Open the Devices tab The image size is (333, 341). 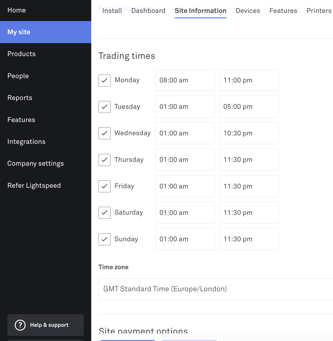coord(248,11)
